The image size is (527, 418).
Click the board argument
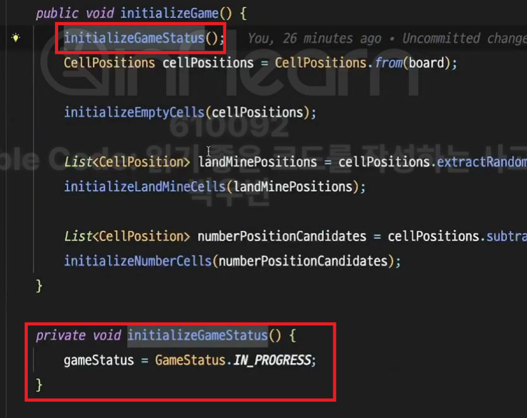[x=426, y=63]
